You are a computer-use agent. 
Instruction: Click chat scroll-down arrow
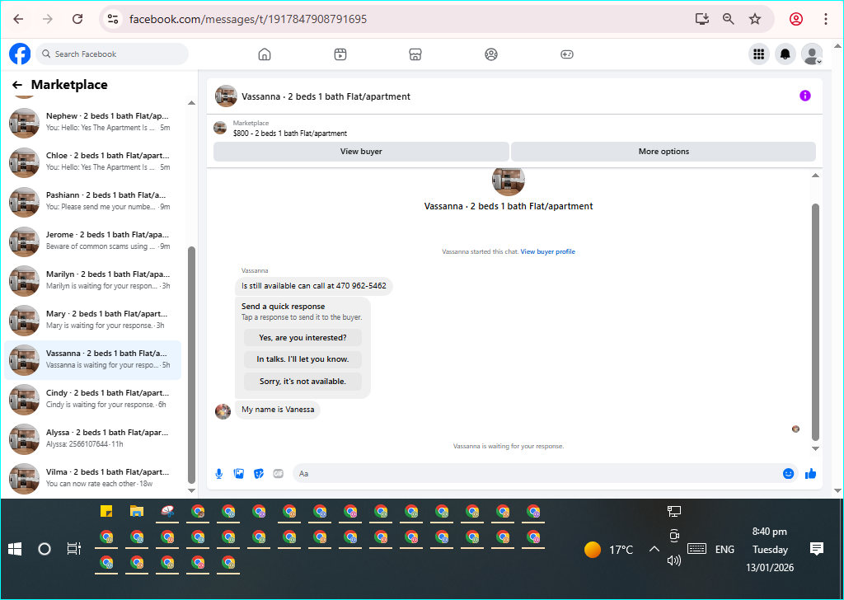(815, 448)
